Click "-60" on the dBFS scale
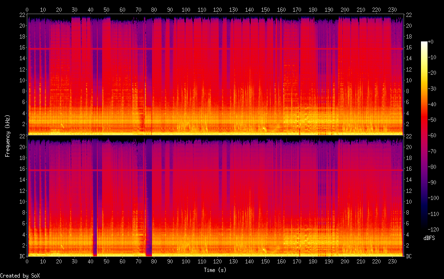This screenshot has width=444, height=279. tap(432, 136)
